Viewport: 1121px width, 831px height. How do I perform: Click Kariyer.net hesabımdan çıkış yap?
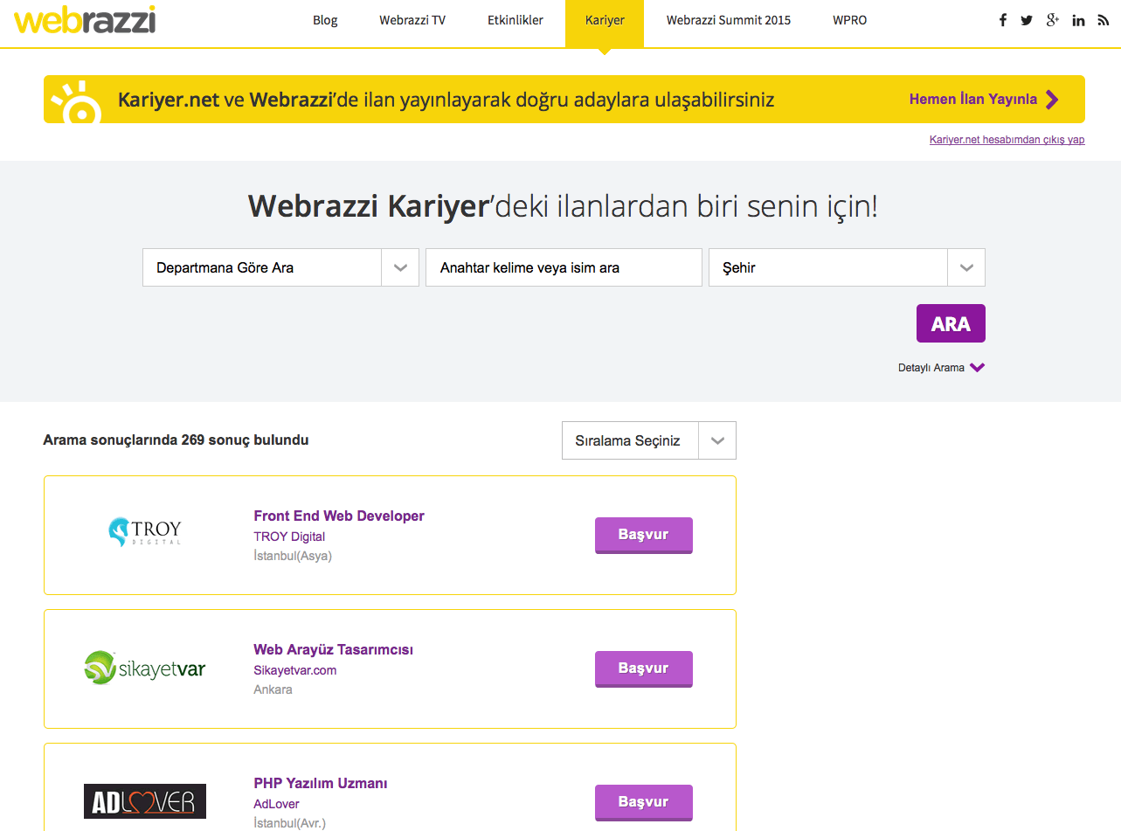(1007, 139)
